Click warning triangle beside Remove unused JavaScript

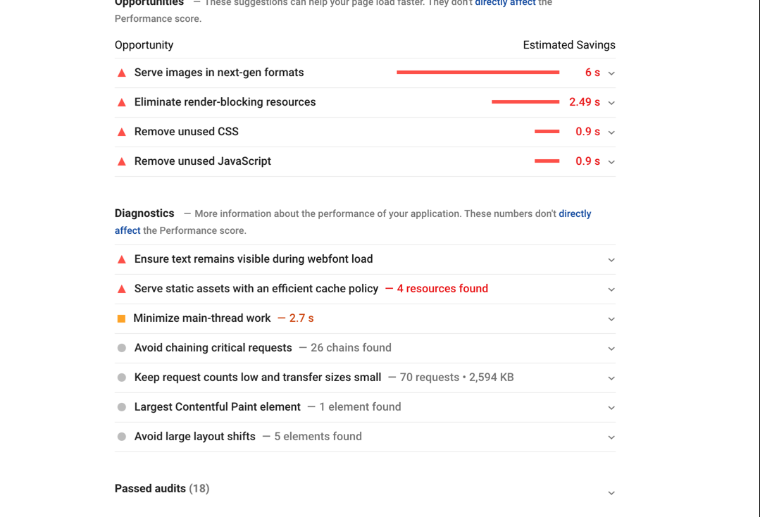tap(122, 162)
